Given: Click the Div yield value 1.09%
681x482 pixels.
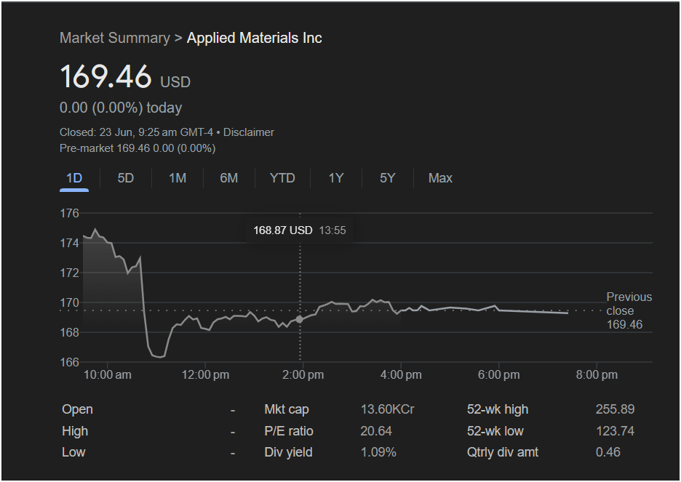Looking at the screenshot, I should [378, 452].
